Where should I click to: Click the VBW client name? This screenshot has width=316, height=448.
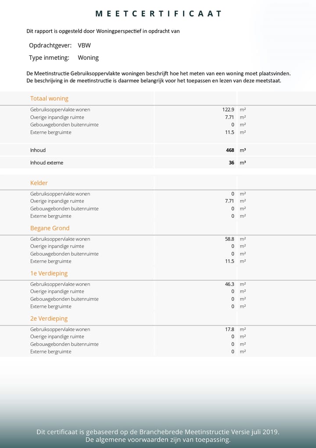pos(84,45)
